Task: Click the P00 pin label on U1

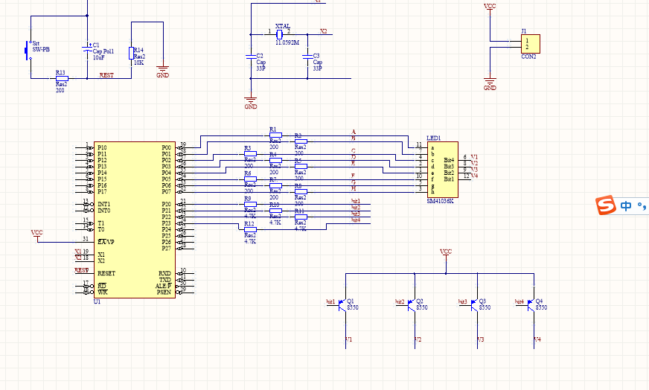Action: tap(167, 148)
